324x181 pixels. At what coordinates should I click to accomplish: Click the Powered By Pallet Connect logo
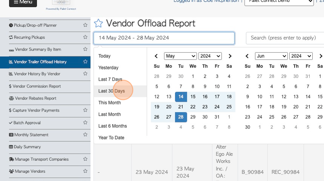pos(61,5)
